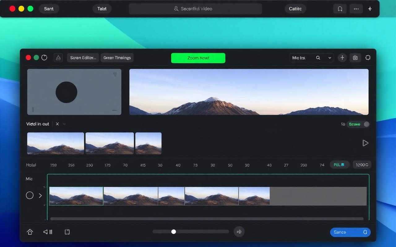Open the Talat item in the top bar
Viewport: 396px width, 247px height.
[102, 9]
